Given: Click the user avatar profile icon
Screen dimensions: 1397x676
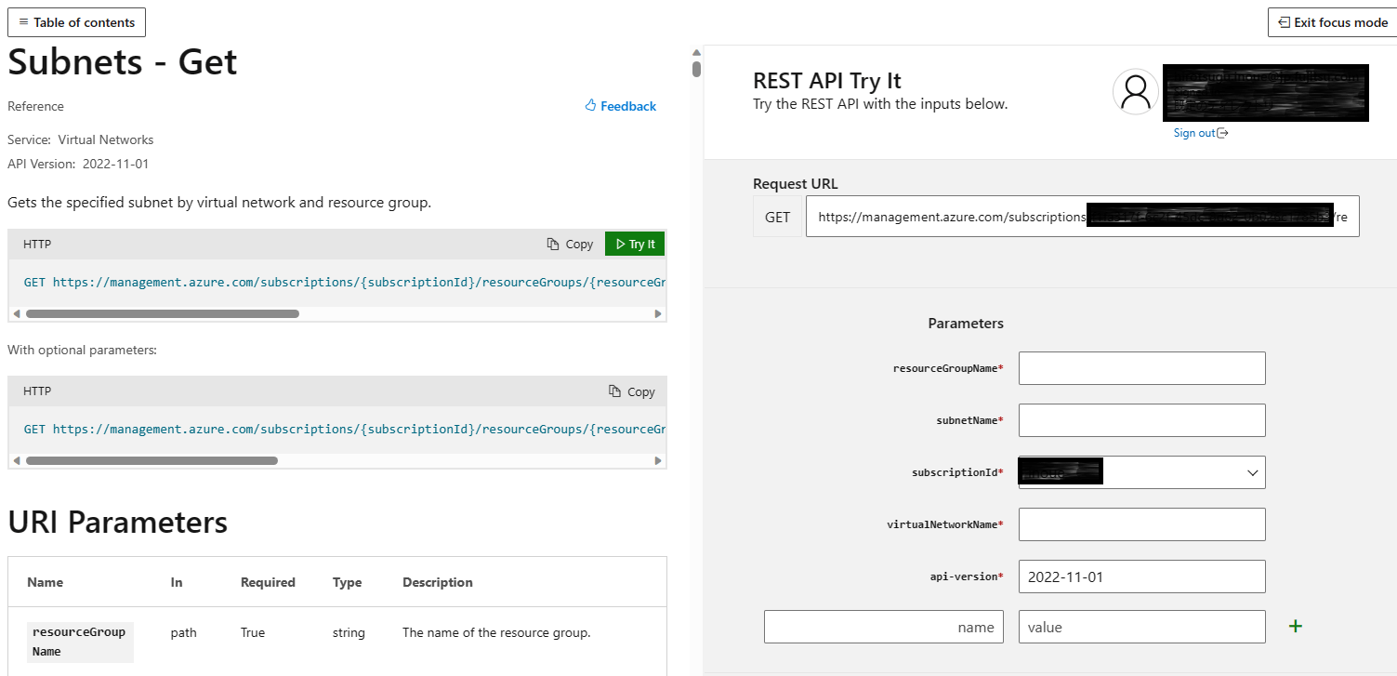Looking at the screenshot, I should (1135, 92).
